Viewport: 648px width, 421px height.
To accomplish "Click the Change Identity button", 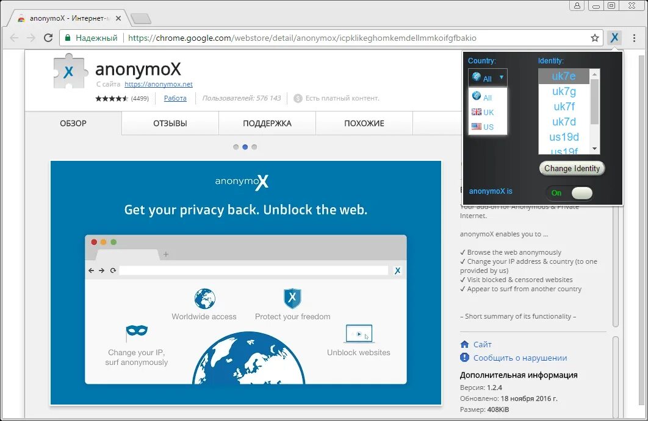I will point(572,168).
